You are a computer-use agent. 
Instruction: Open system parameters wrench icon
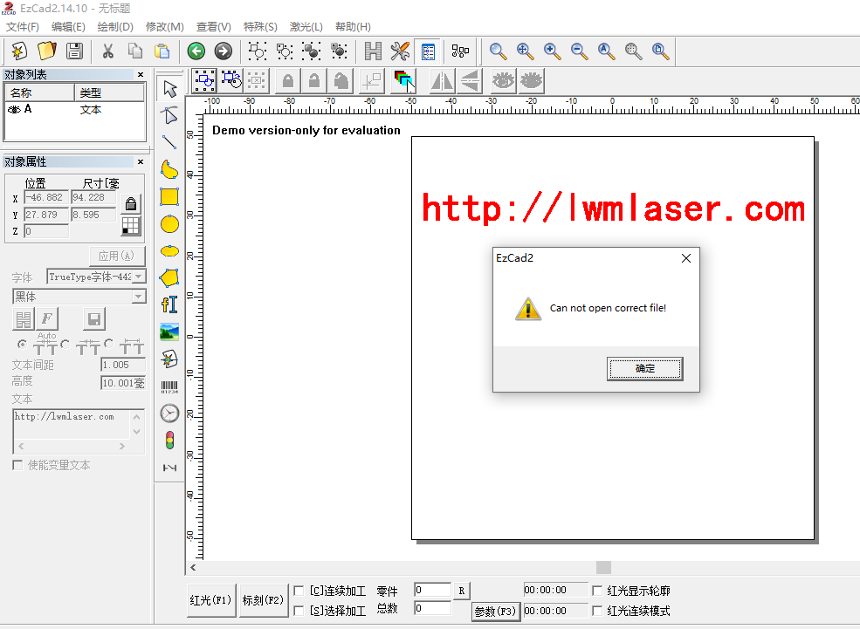(400, 51)
